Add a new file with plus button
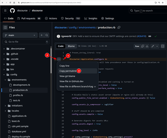The height and width of the screenshot is (138, 167). tap(41, 35)
